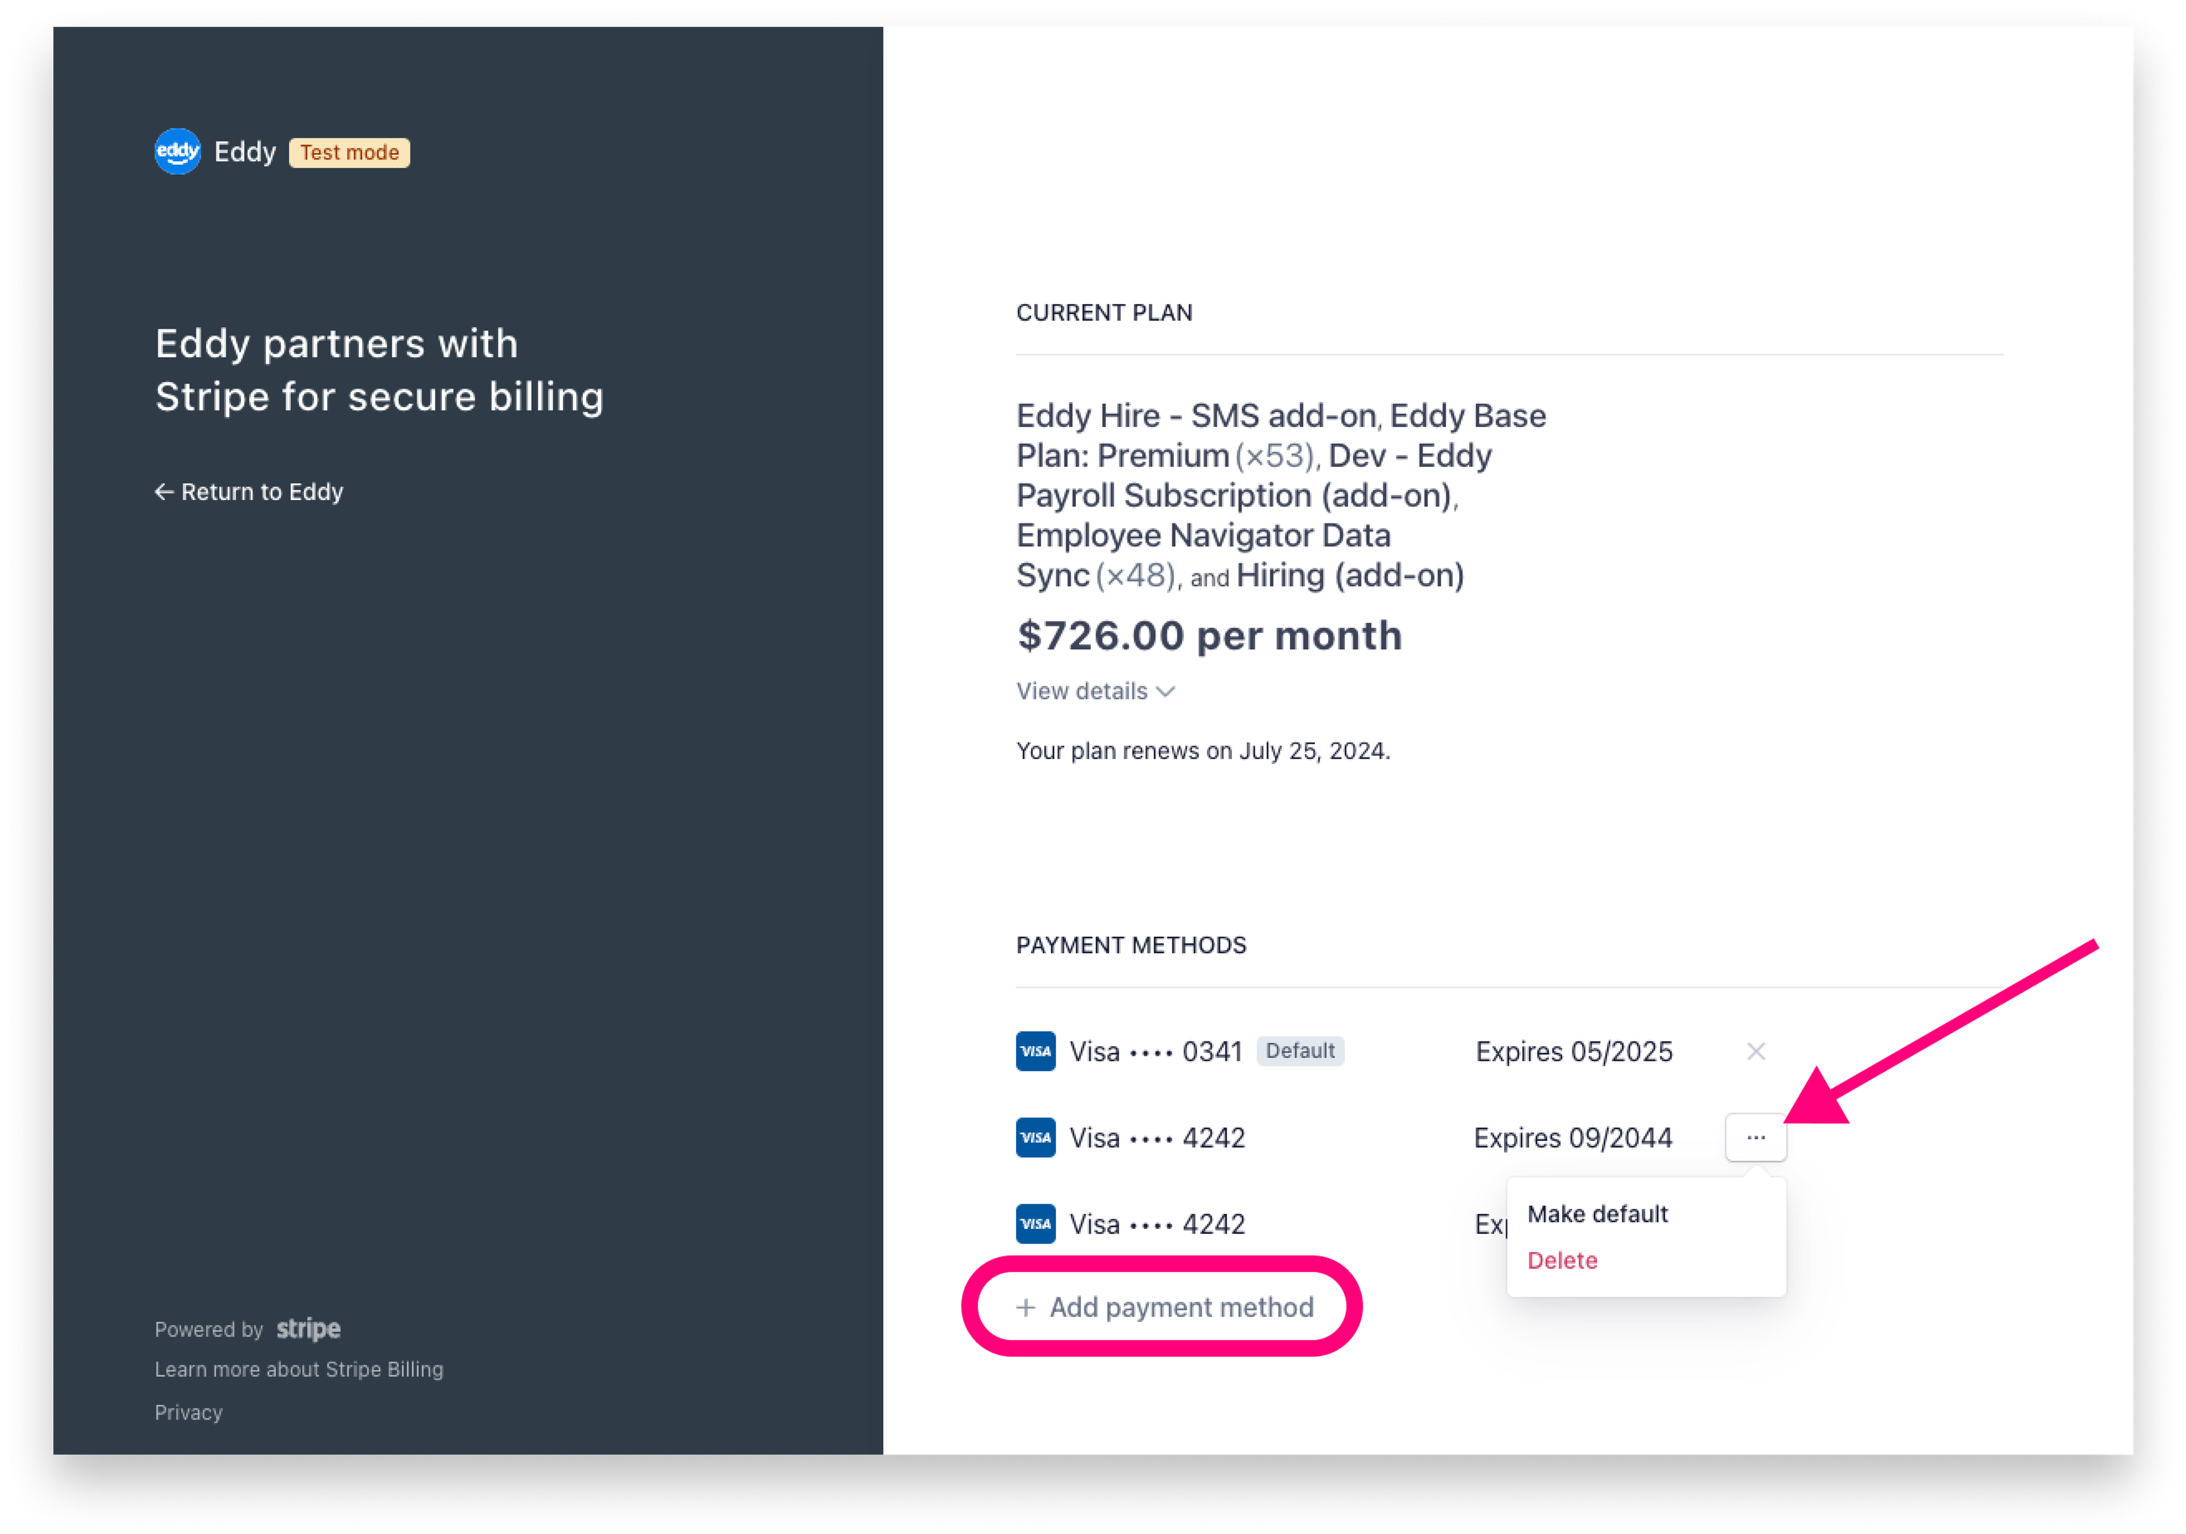Select the Visa •••• 4242 row expiring 09/2044
This screenshot has height=1534, width=2186.
click(x=1400, y=1137)
